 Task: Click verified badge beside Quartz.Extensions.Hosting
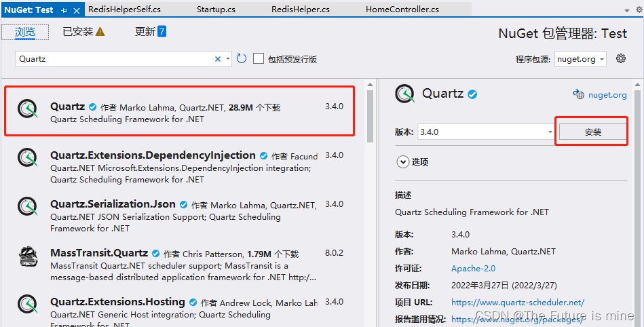click(193, 303)
